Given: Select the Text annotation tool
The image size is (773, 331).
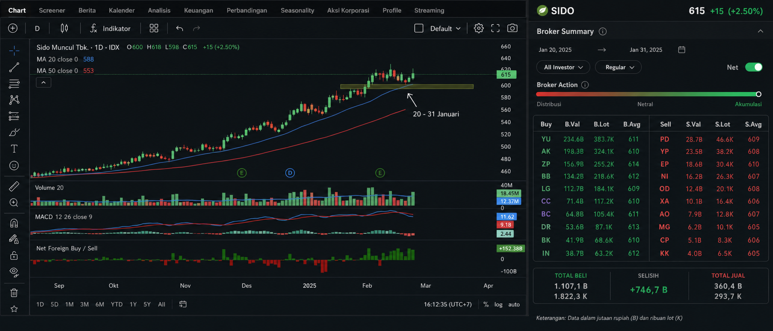Looking at the screenshot, I should (14, 149).
